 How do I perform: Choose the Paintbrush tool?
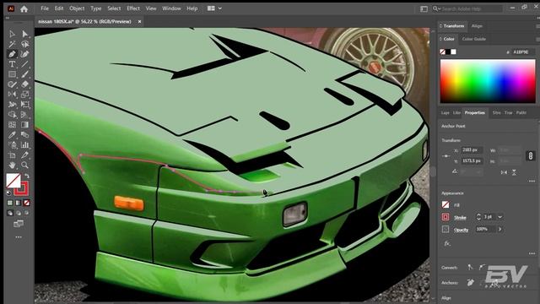[24, 74]
